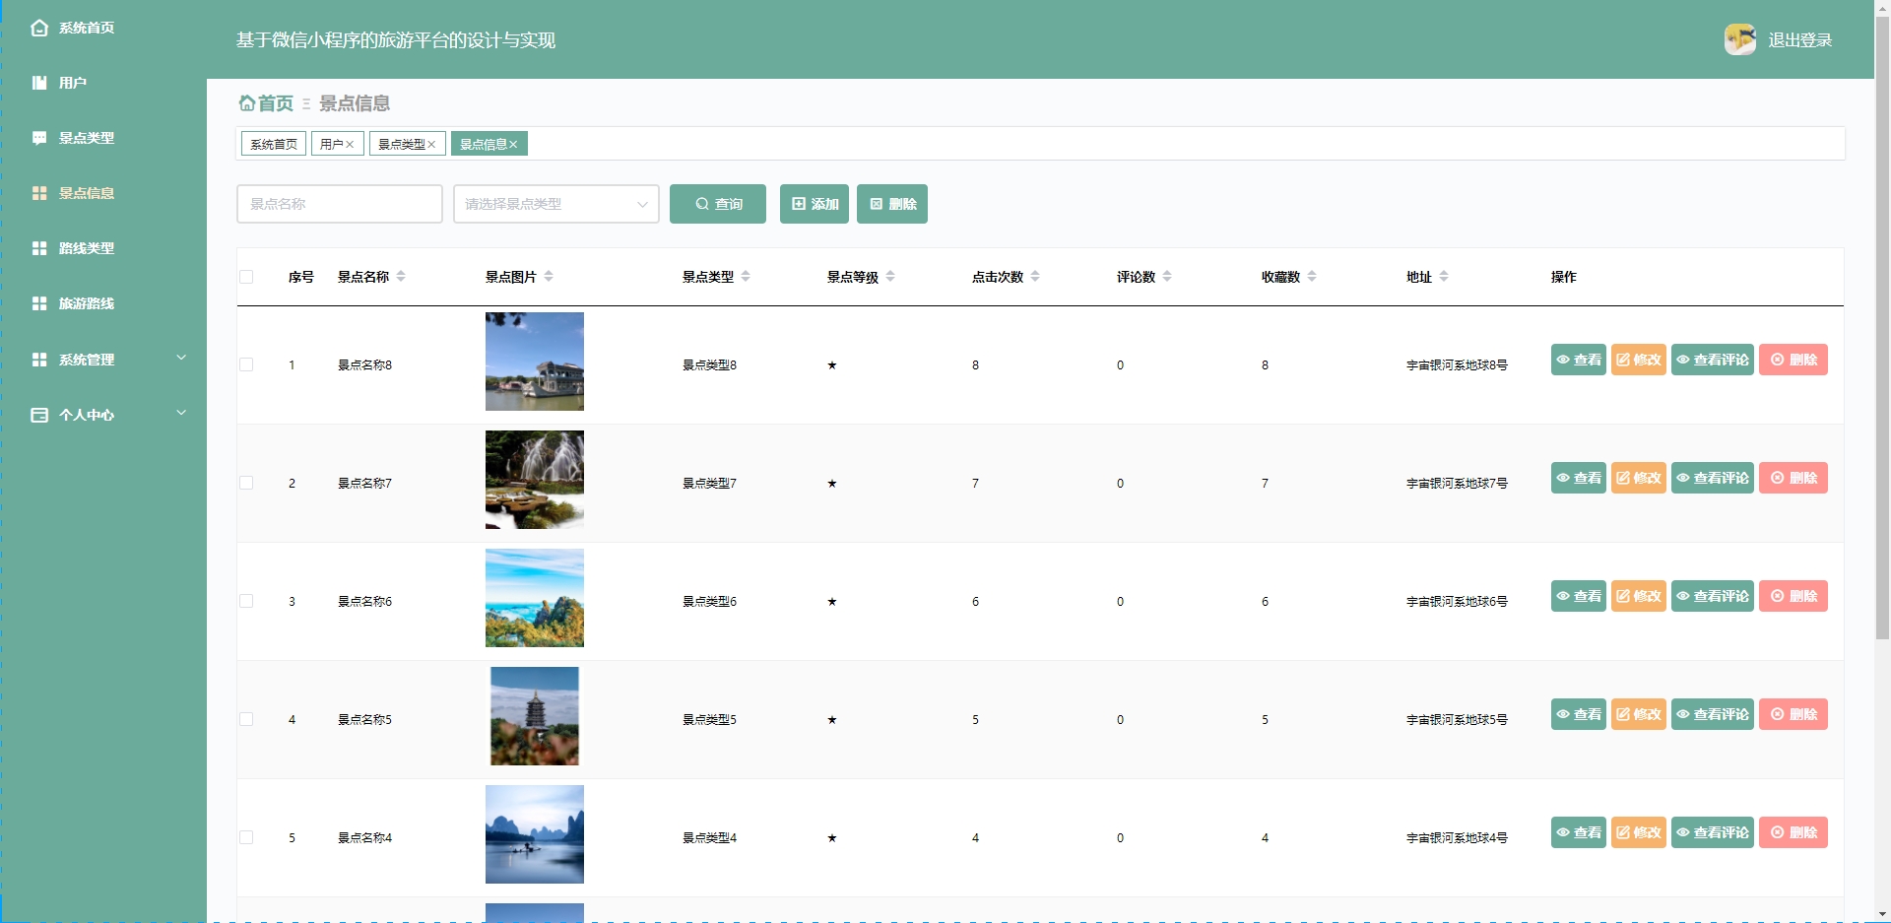Click the user avatar in header
1891x923 pixels.
click(x=1740, y=39)
